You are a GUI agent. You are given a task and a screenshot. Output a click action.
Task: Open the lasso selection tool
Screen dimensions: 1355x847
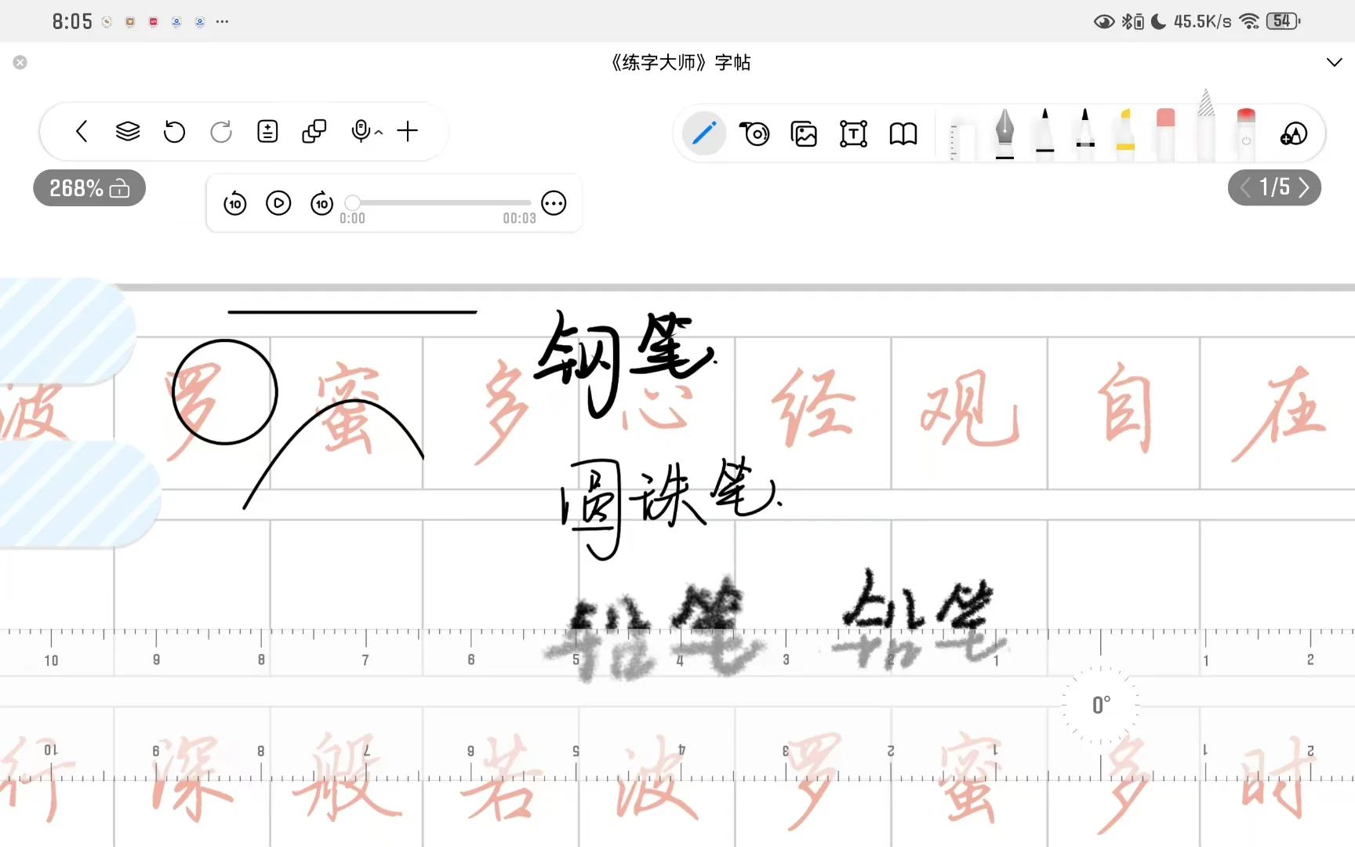click(754, 133)
